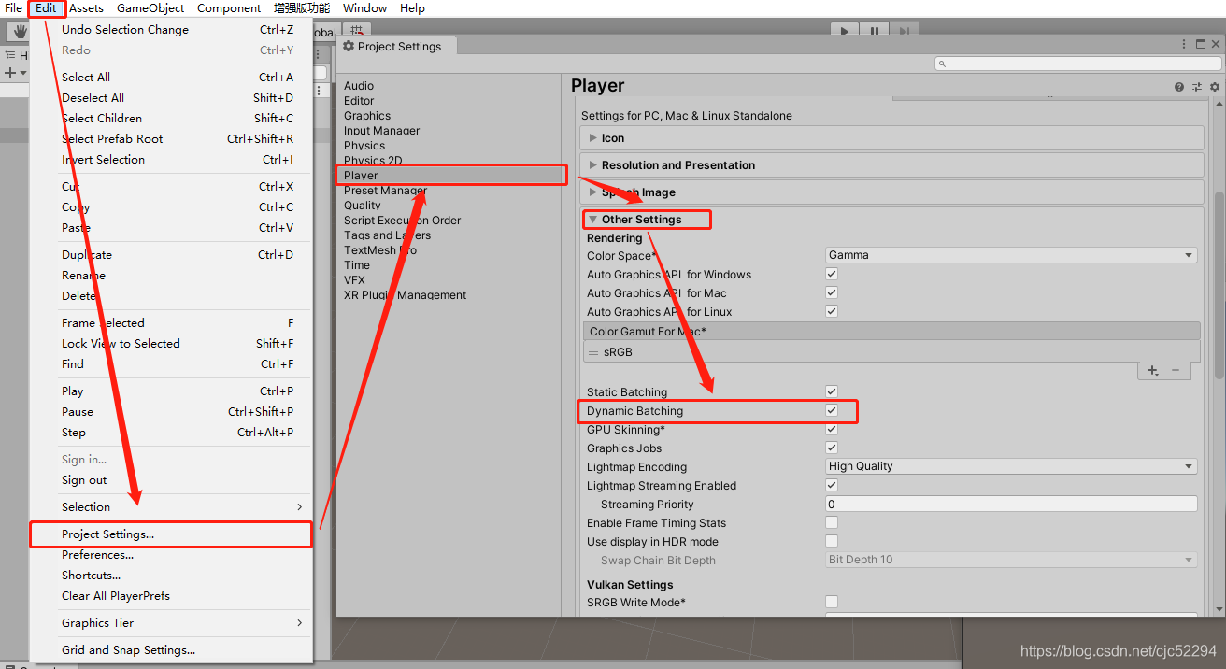This screenshot has height=669, width=1226.
Task: Open the Assets menu
Action: (x=86, y=8)
